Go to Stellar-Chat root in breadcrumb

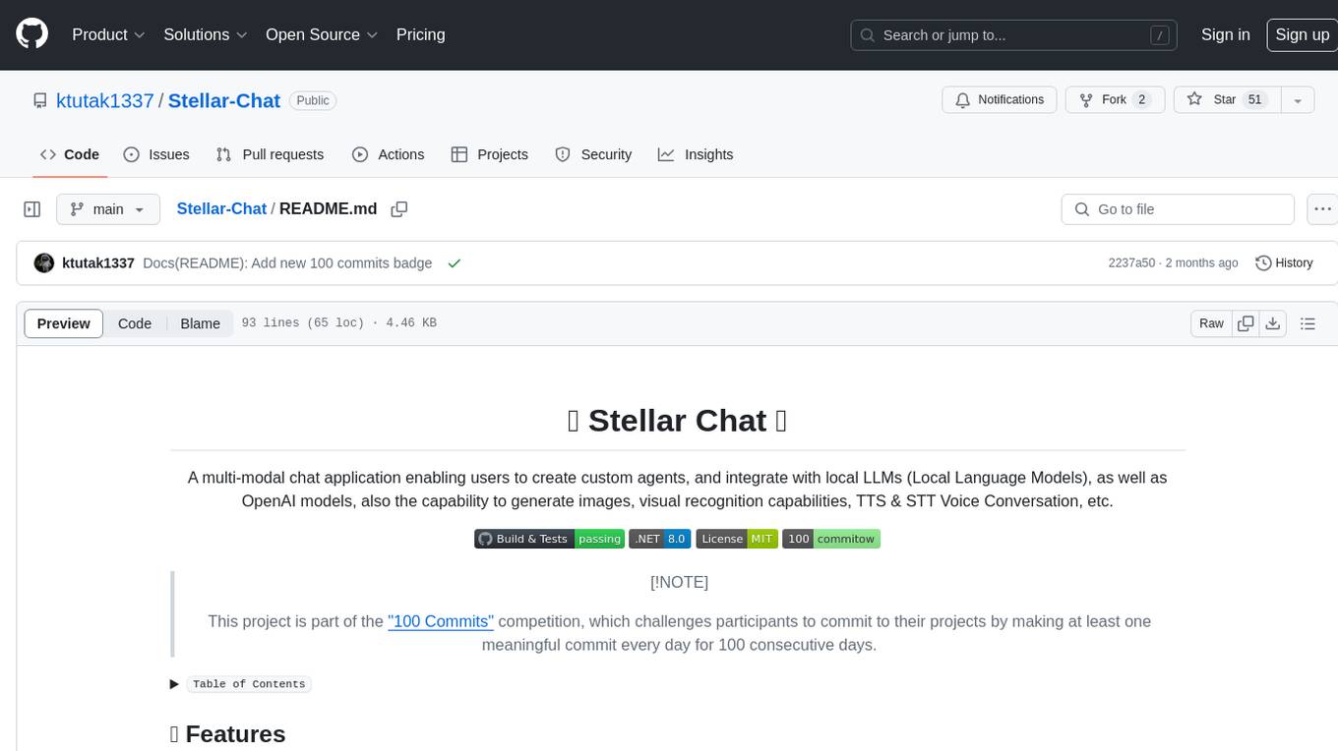tap(221, 208)
